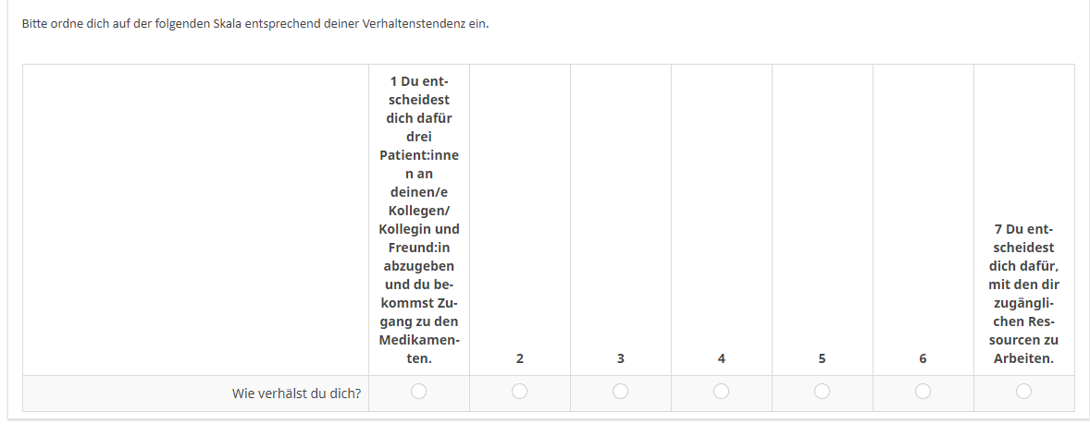Click the column header number 2
Image resolution: width=1090 pixels, height=424 pixels.
coord(520,358)
